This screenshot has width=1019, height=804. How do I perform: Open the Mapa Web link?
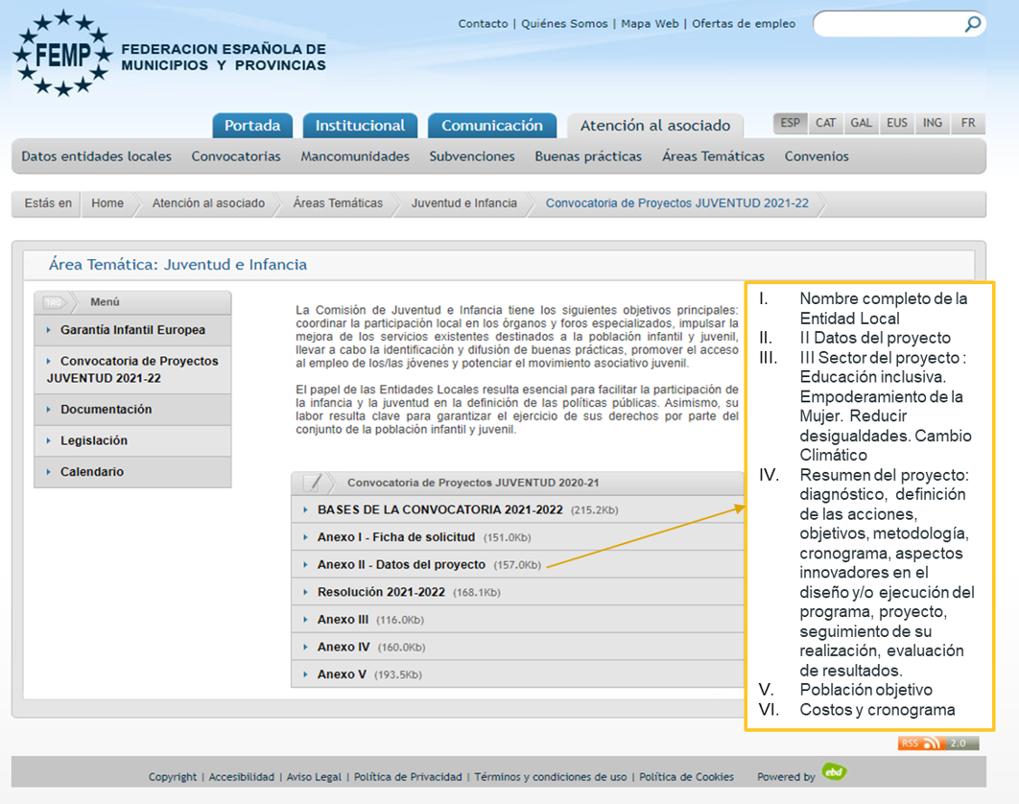650,23
